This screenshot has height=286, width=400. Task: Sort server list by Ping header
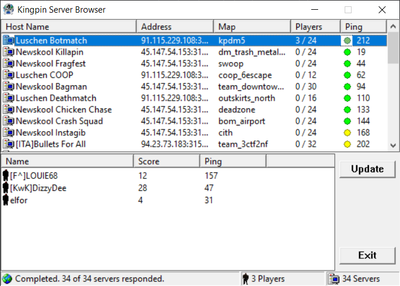pos(364,26)
